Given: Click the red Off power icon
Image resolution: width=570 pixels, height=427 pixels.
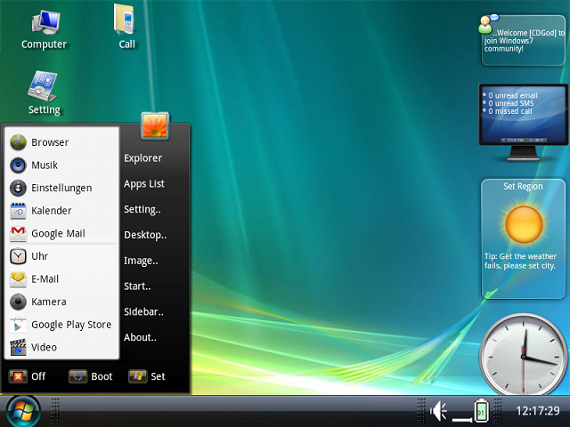Looking at the screenshot, I should pos(18,376).
